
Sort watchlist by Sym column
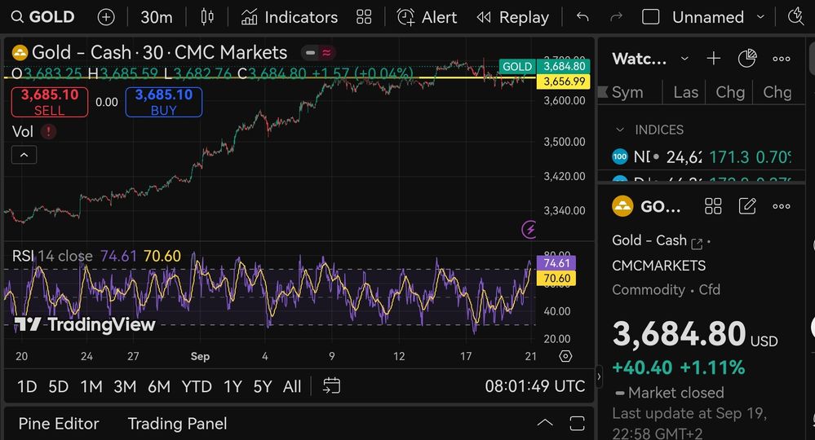627,92
